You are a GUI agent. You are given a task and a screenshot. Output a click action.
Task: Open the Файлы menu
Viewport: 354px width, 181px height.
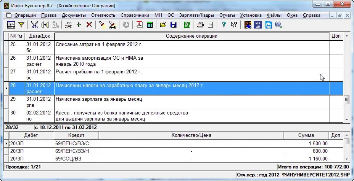(274, 15)
